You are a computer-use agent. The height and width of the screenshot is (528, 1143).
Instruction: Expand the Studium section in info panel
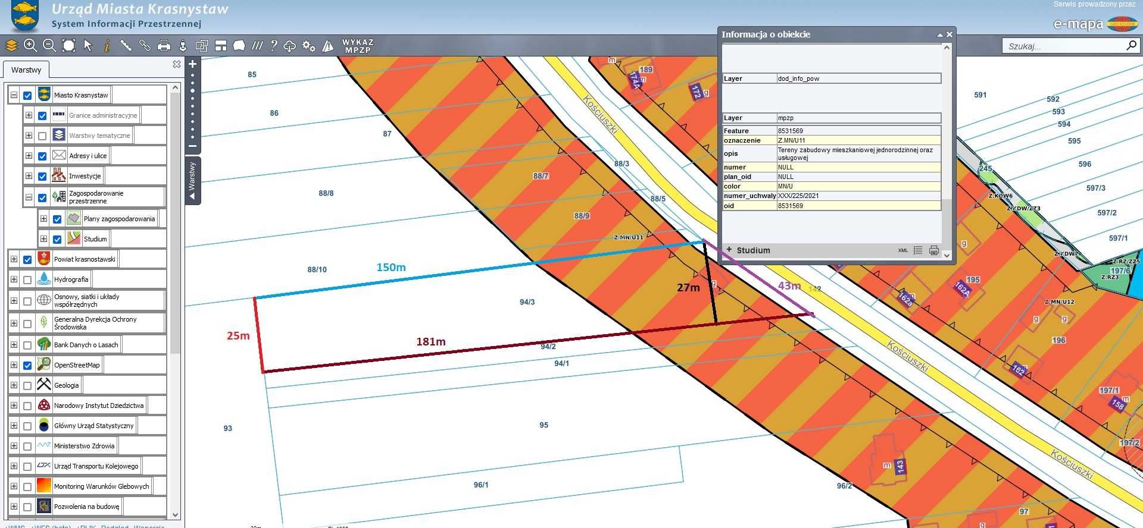pos(729,250)
